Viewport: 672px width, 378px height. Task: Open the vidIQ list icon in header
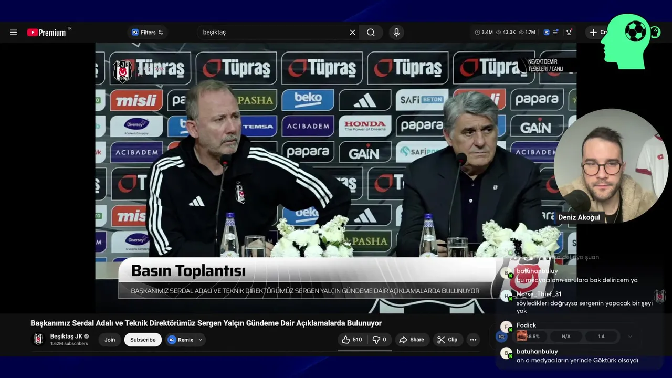[556, 33]
